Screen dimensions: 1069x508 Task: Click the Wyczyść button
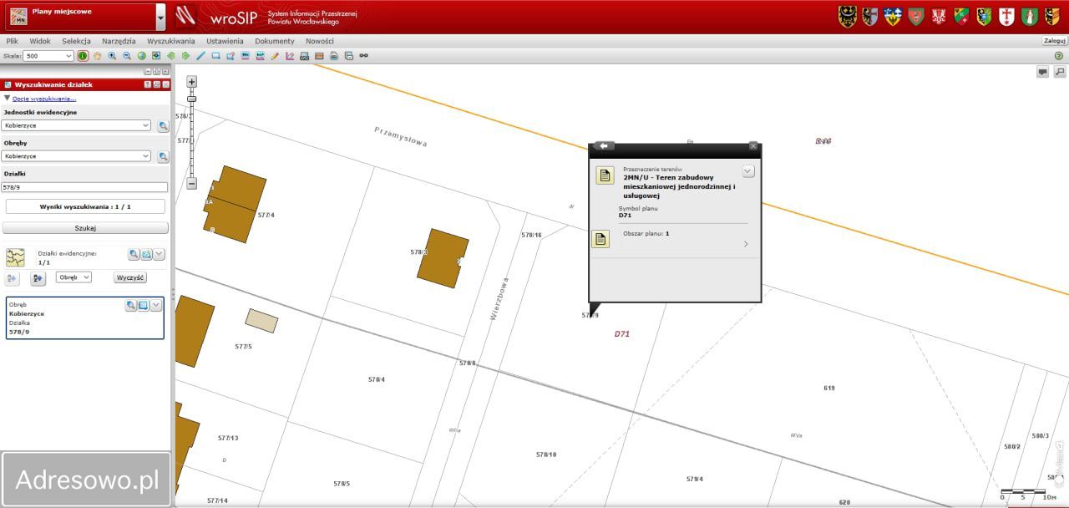point(129,277)
